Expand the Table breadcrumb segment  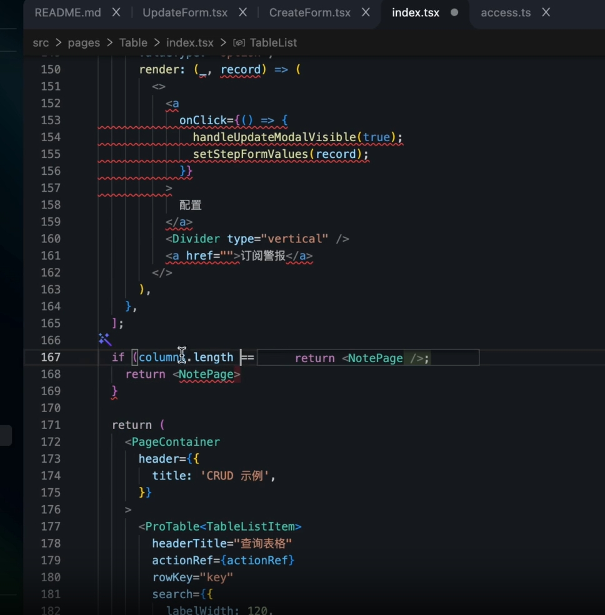133,43
